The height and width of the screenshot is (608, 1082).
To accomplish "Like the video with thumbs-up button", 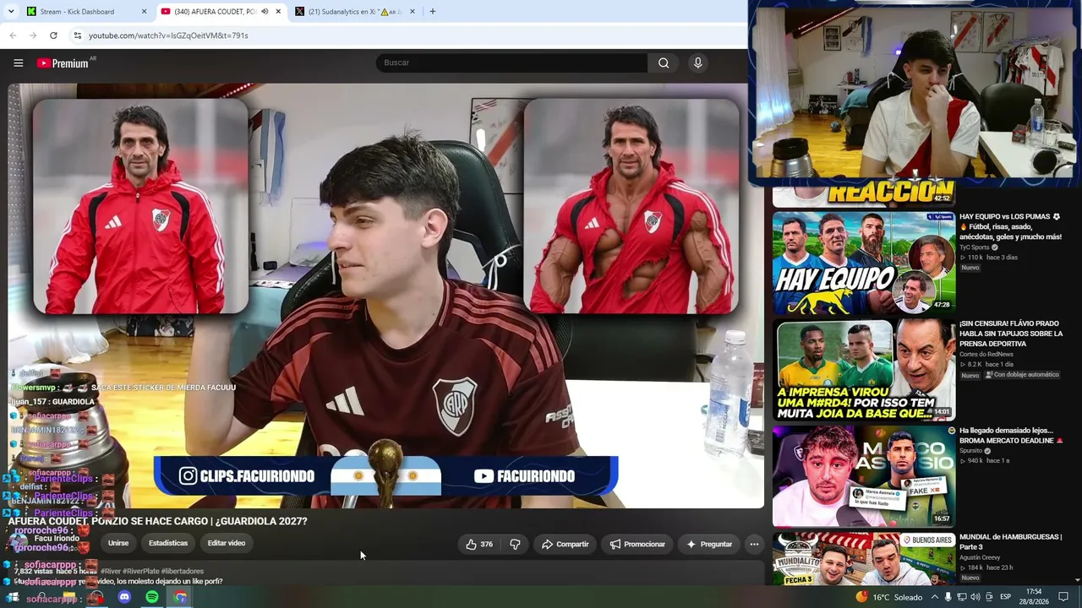I will [x=479, y=545].
